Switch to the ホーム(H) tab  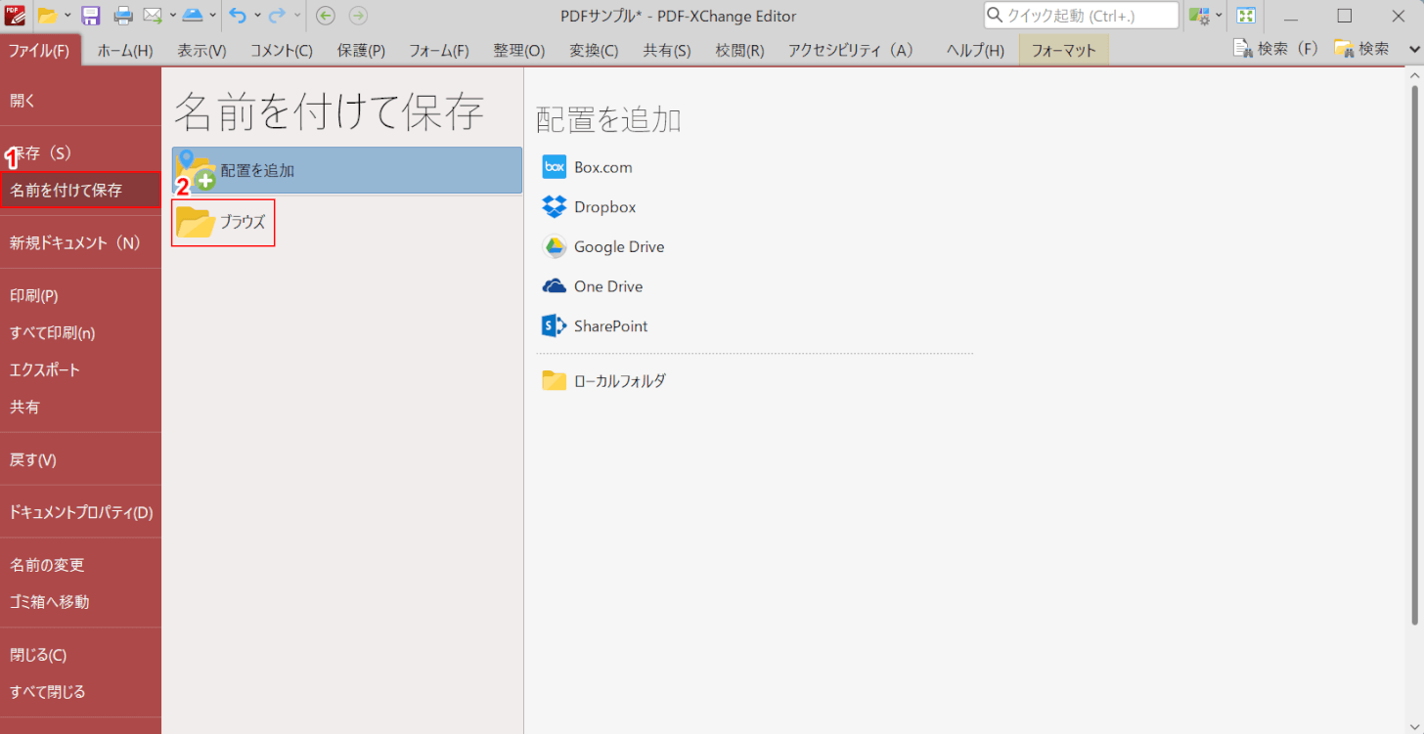(x=125, y=50)
